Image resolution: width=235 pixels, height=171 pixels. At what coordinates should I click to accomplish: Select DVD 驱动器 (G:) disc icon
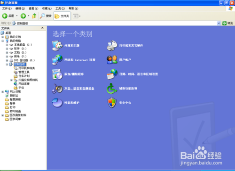[11, 60]
